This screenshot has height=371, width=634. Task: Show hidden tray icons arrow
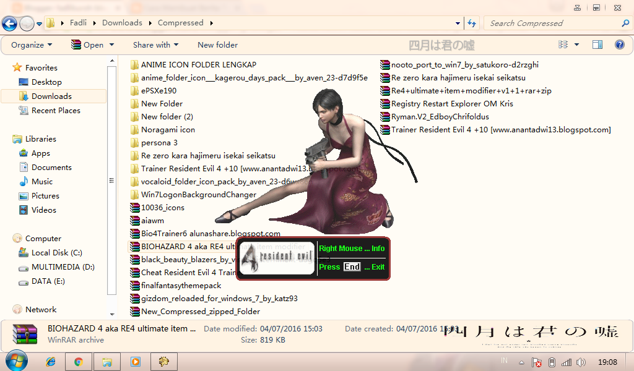click(x=521, y=362)
